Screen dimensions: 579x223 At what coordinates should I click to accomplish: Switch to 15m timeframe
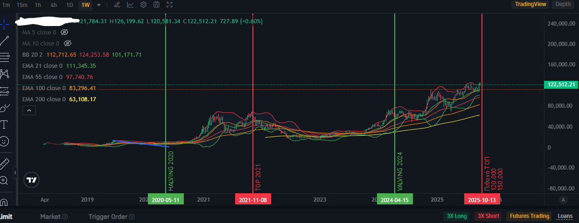21,5
